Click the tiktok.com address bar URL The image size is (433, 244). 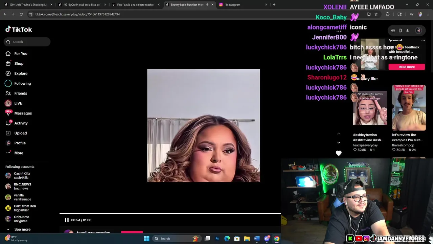click(x=77, y=14)
